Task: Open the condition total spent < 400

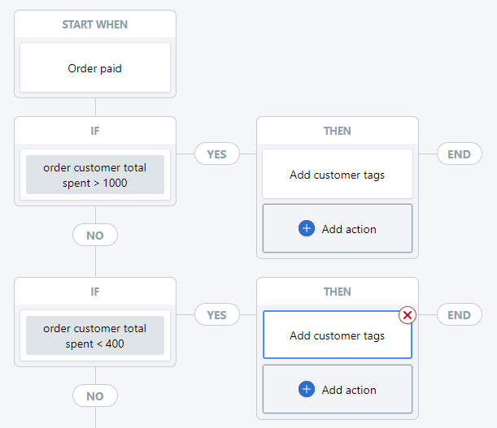Action: 95,336
